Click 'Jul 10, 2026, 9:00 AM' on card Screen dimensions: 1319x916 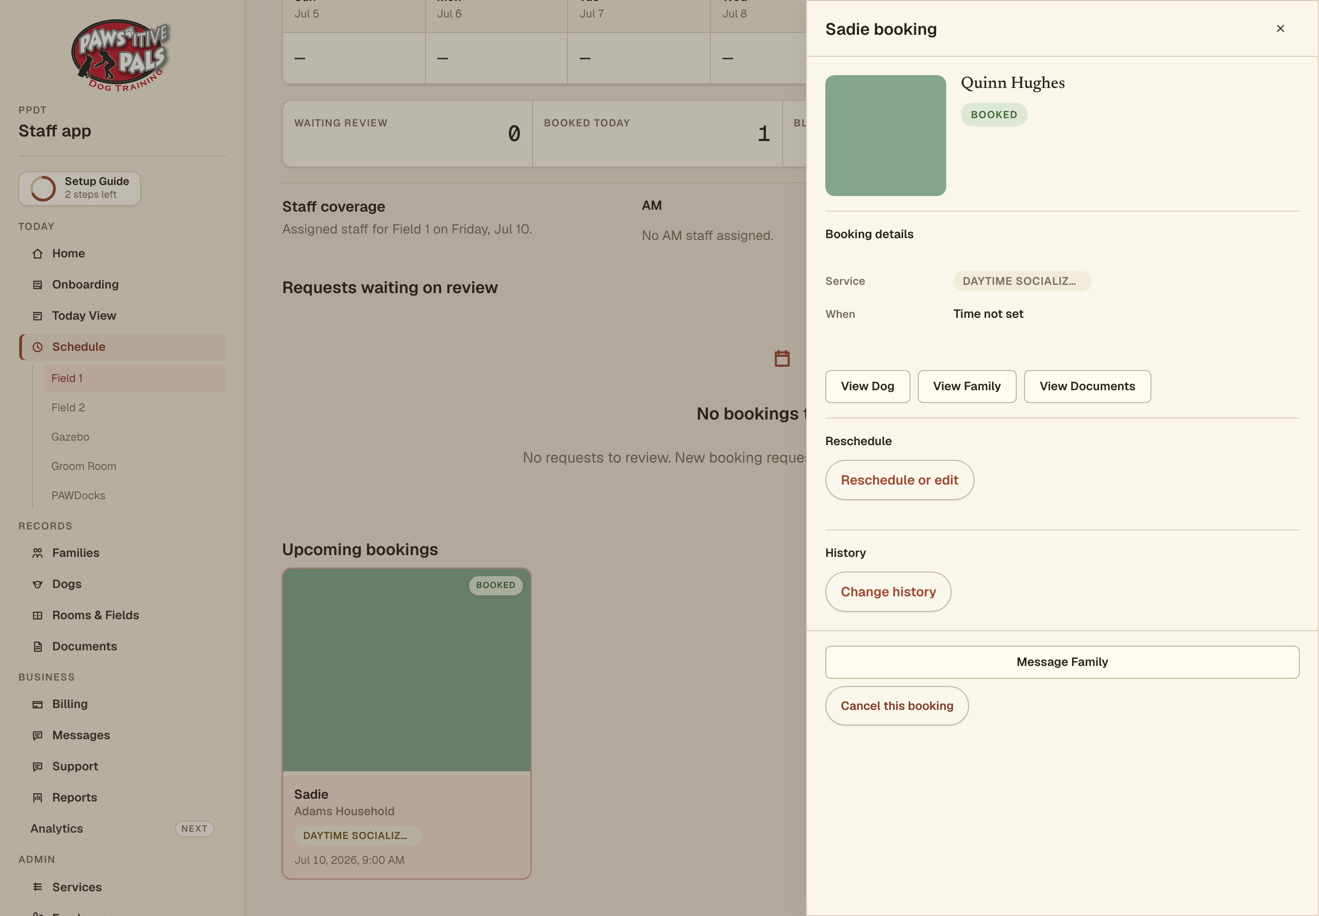(349, 860)
